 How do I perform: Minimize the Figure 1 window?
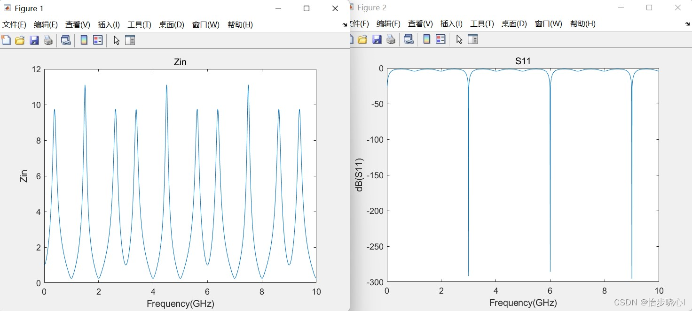click(x=278, y=8)
